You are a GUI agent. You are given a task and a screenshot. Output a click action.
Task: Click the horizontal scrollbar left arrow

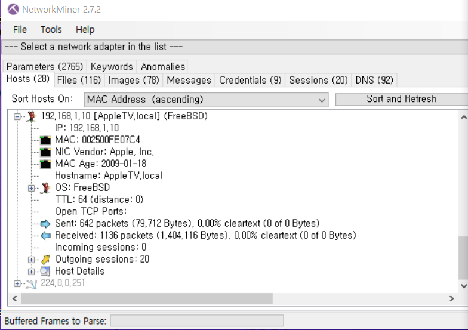[x=14, y=298]
